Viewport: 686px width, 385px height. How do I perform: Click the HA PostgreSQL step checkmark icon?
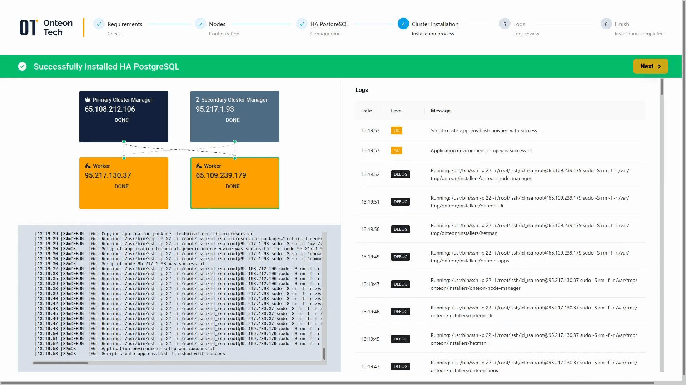pos(302,24)
